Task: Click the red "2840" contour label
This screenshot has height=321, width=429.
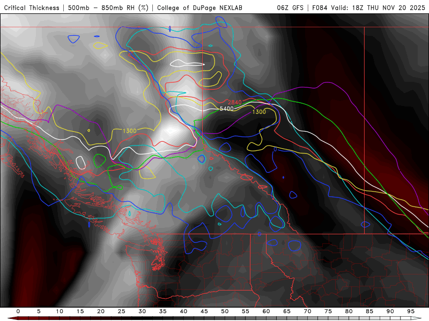Action: click(x=235, y=102)
